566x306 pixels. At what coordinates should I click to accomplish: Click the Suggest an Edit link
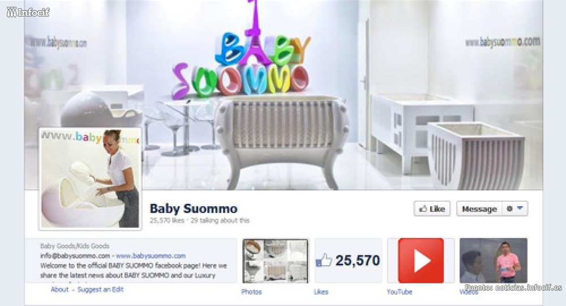coord(100,290)
